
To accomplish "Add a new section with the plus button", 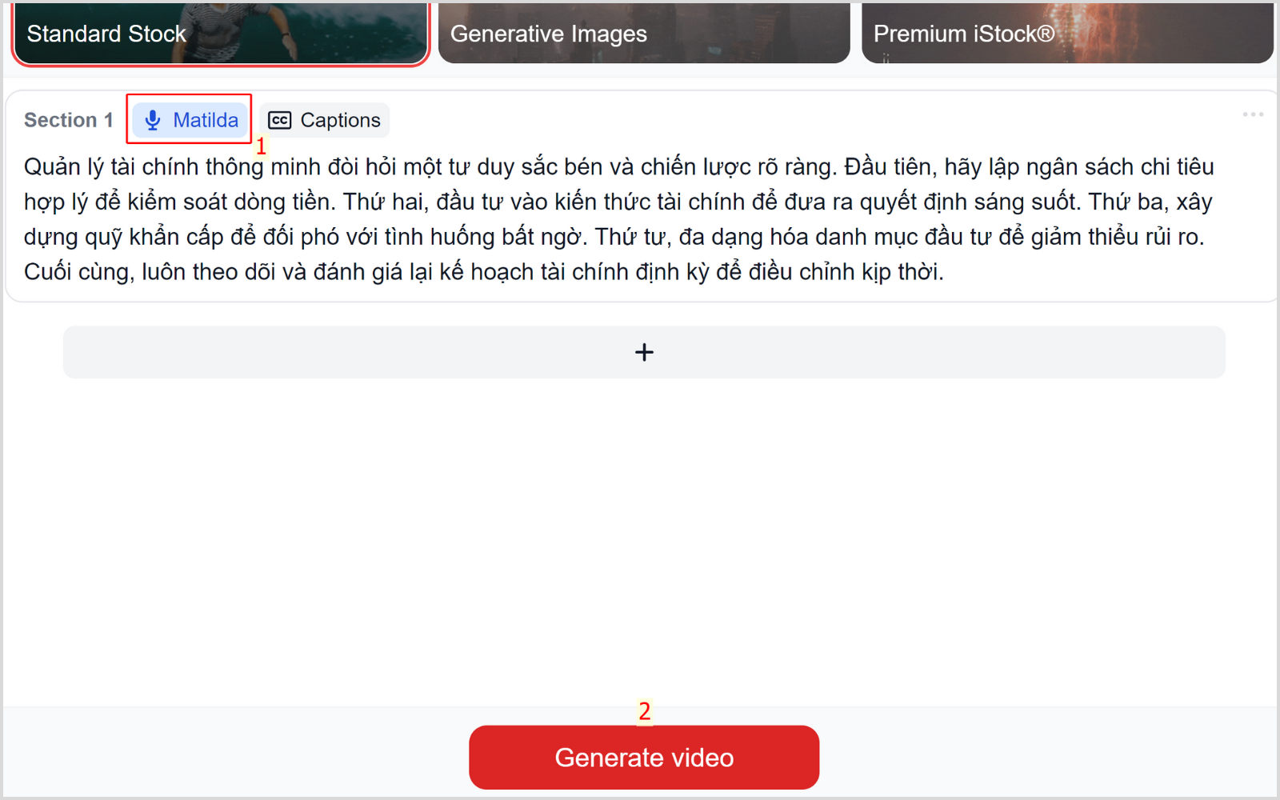I will tap(644, 352).
